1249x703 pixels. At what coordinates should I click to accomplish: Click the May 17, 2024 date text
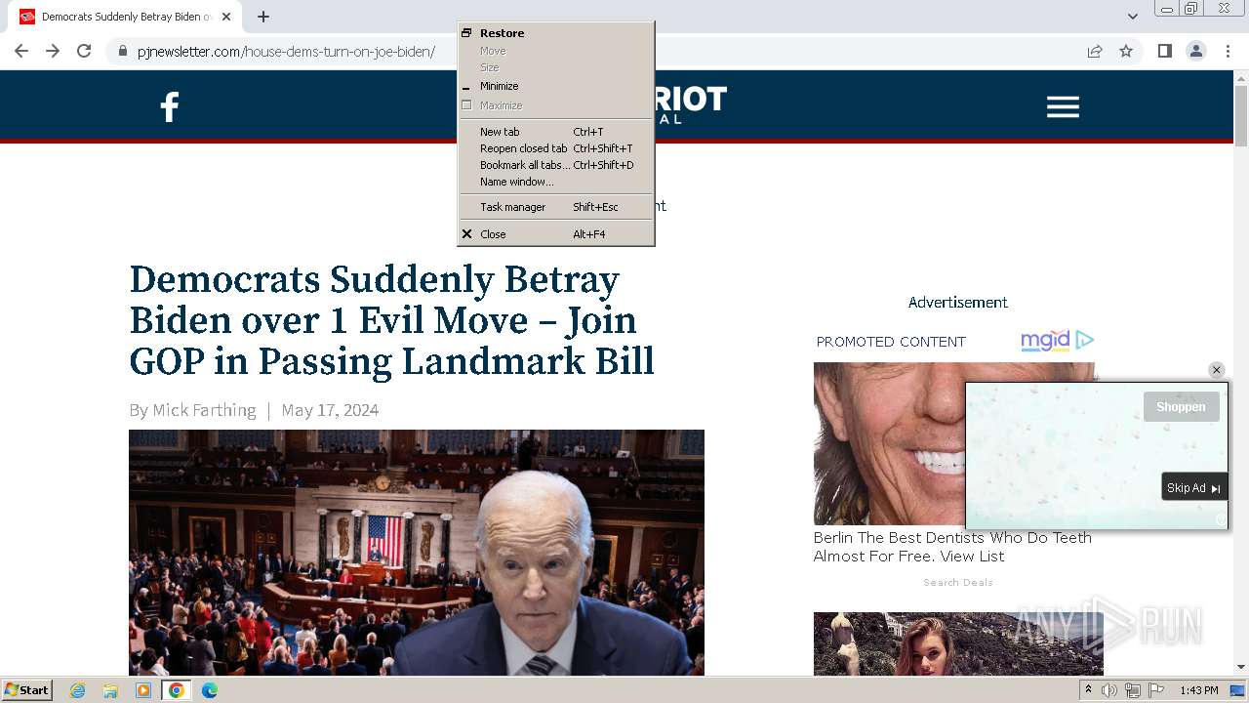pyautogui.click(x=330, y=410)
